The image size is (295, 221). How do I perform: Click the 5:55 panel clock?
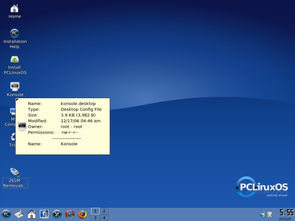(286, 213)
